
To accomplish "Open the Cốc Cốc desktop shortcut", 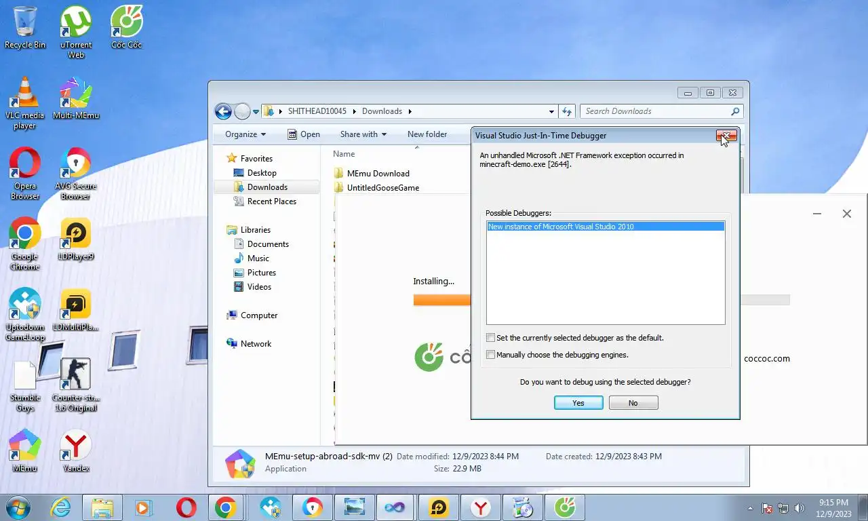I will 127,27.
